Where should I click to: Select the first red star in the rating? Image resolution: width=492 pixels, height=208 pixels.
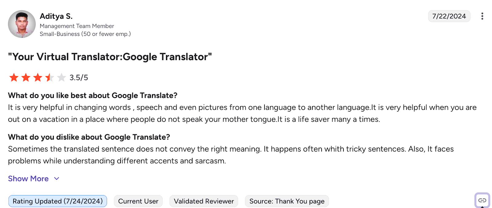coord(14,78)
